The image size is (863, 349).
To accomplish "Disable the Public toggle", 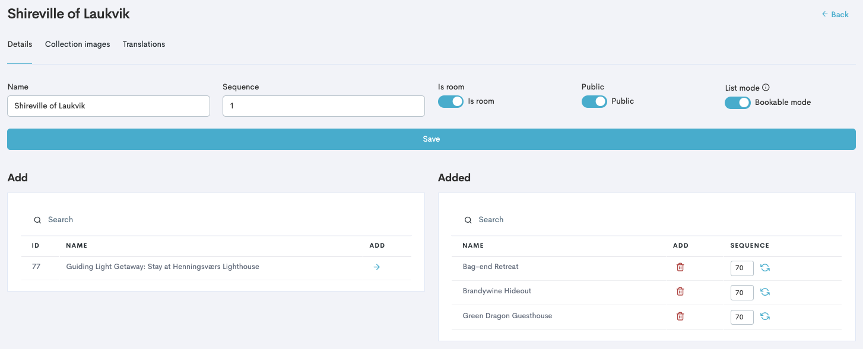I will click(594, 101).
